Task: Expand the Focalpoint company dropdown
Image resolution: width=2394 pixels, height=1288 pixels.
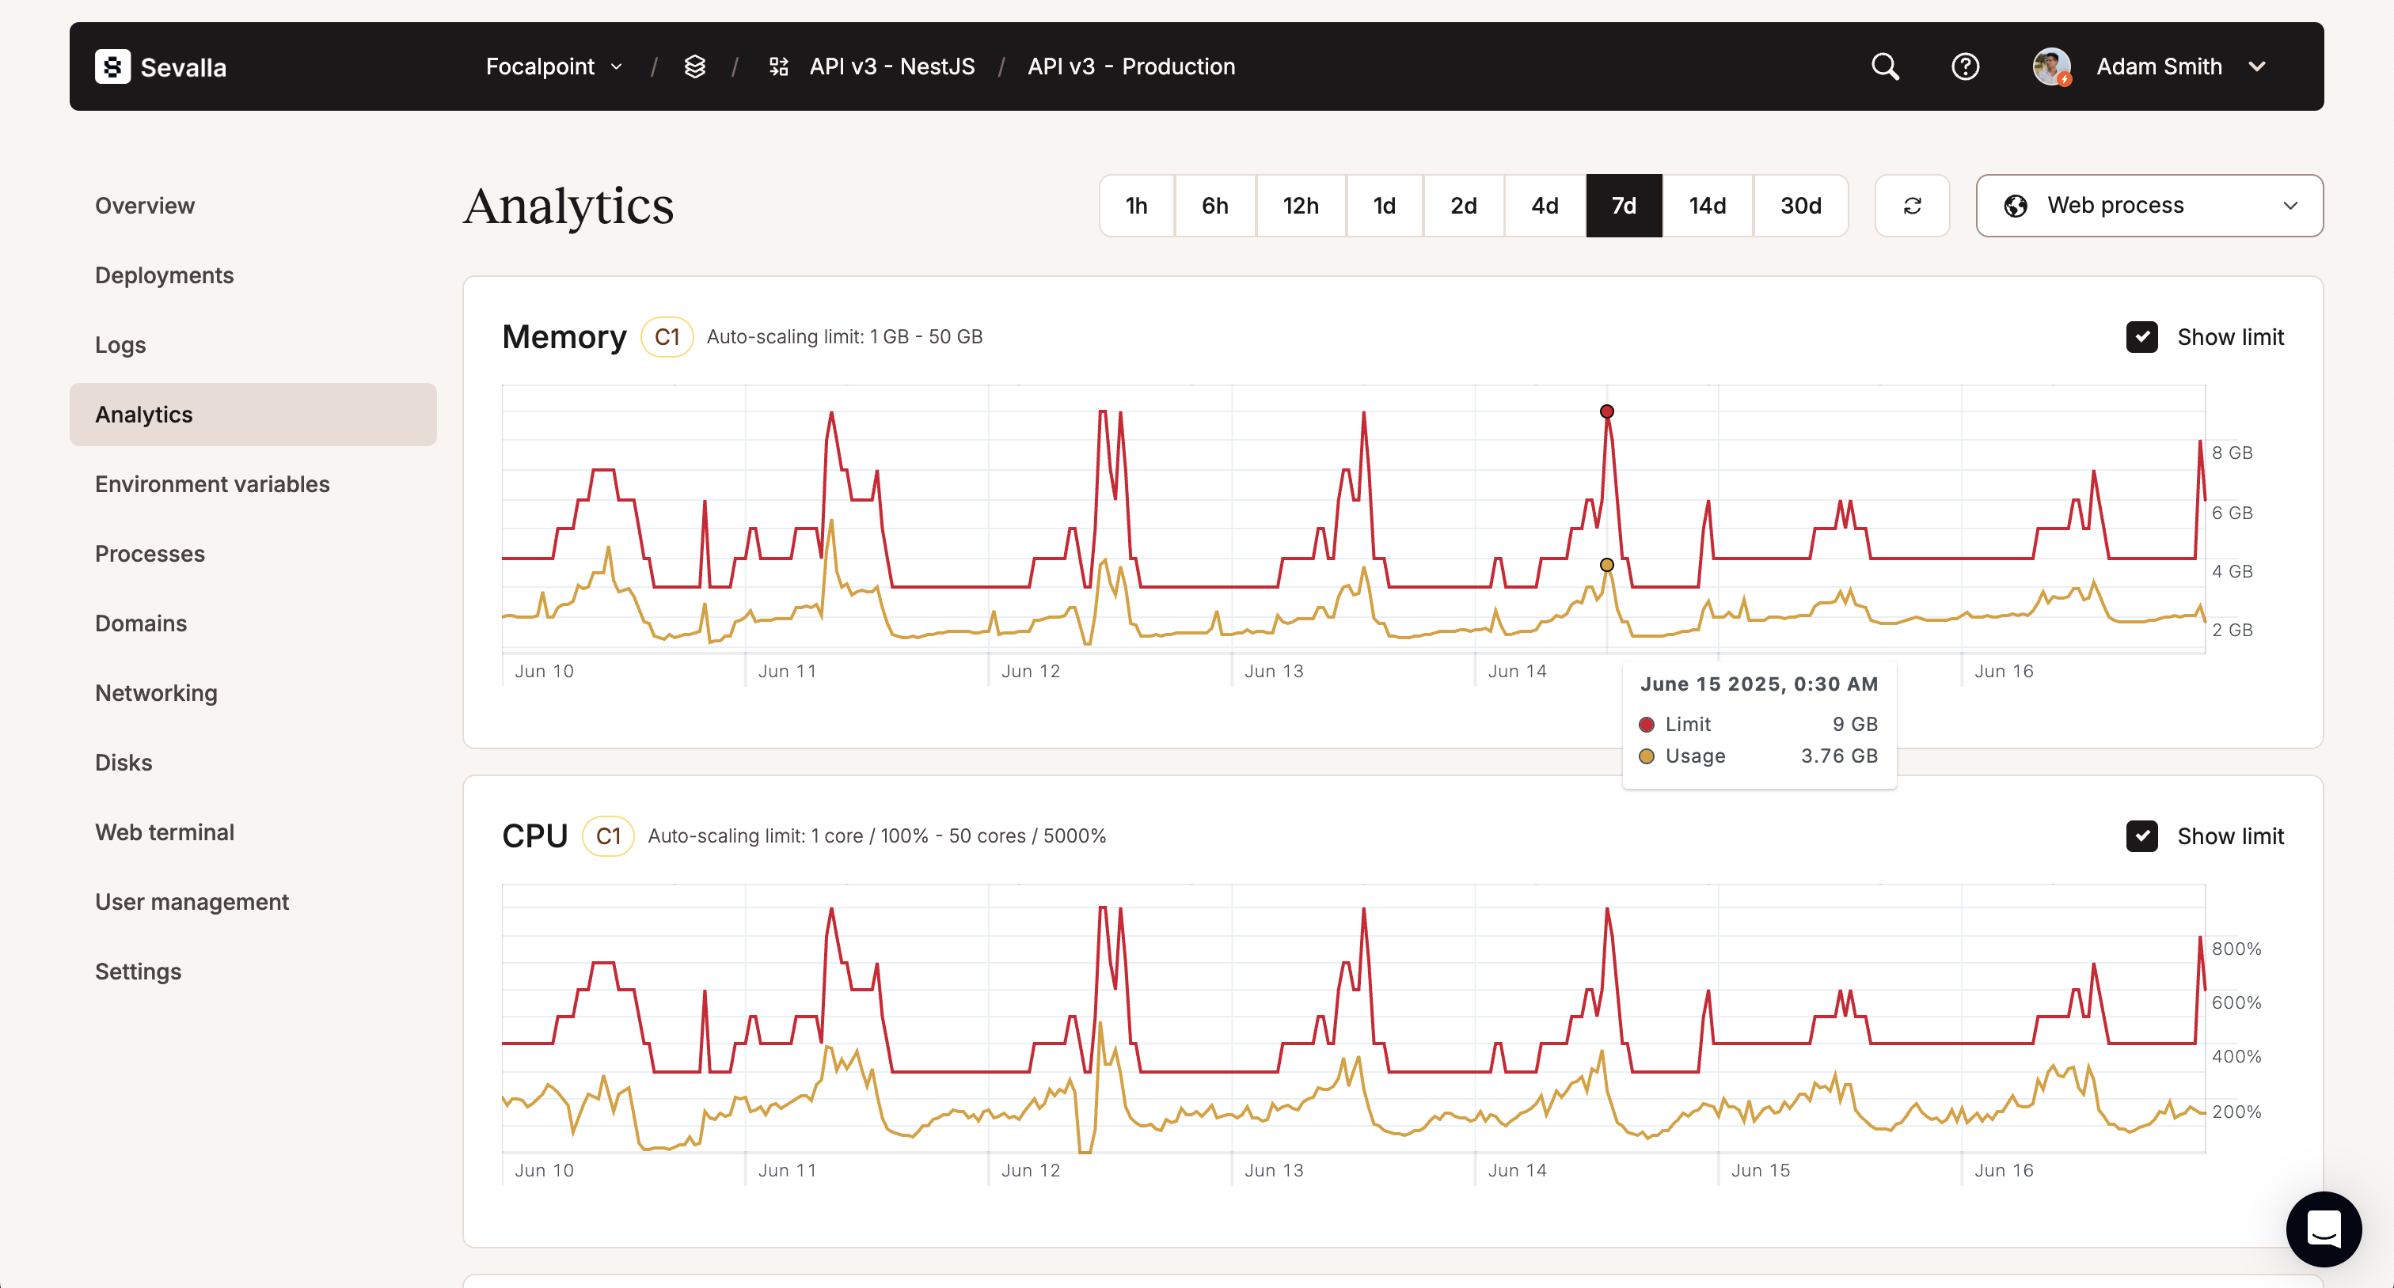Action: click(554, 67)
